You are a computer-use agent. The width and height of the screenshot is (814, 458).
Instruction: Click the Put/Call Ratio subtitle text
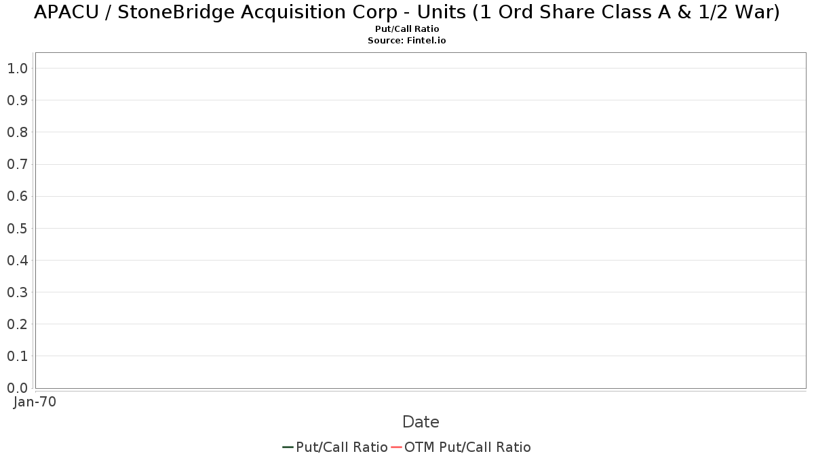click(x=407, y=29)
